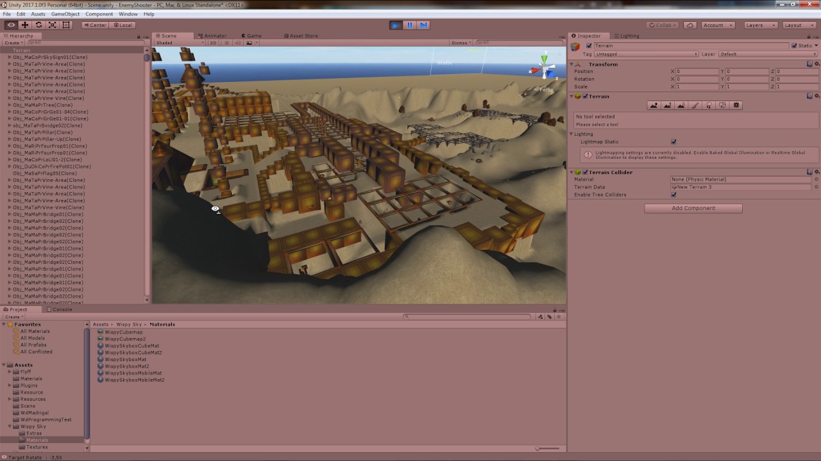Select the Place Trees terrain tool

(708, 105)
